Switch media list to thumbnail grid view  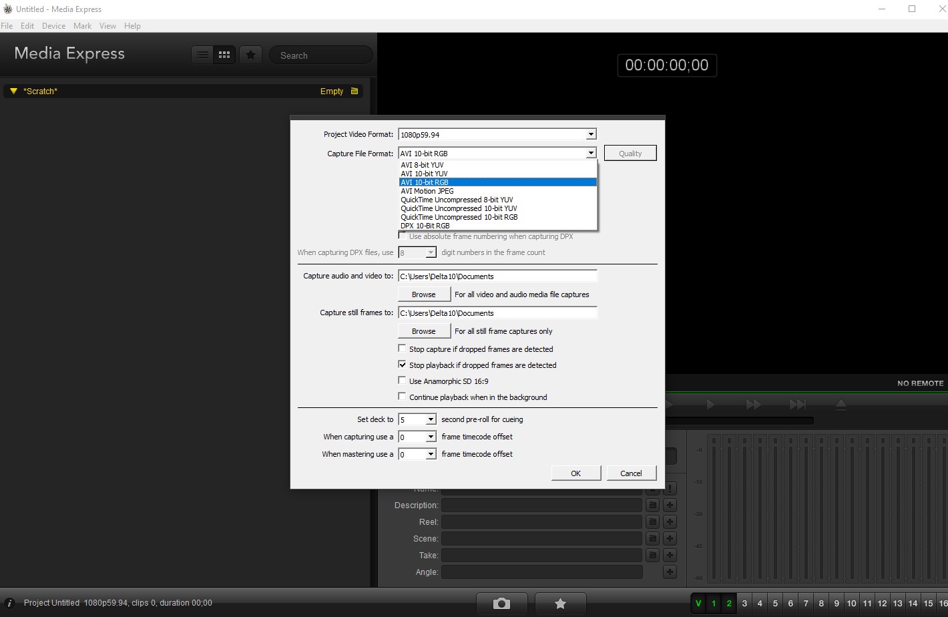point(224,55)
